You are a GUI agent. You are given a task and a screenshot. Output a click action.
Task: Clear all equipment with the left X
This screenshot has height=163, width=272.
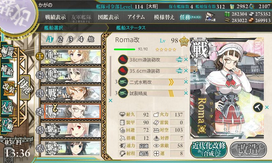tap(110, 101)
